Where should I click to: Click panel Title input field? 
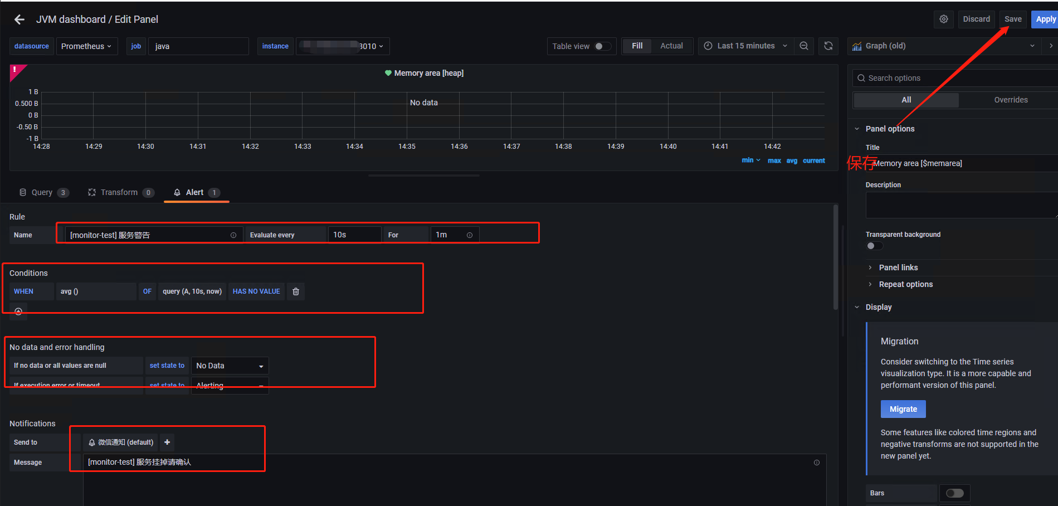(962, 163)
